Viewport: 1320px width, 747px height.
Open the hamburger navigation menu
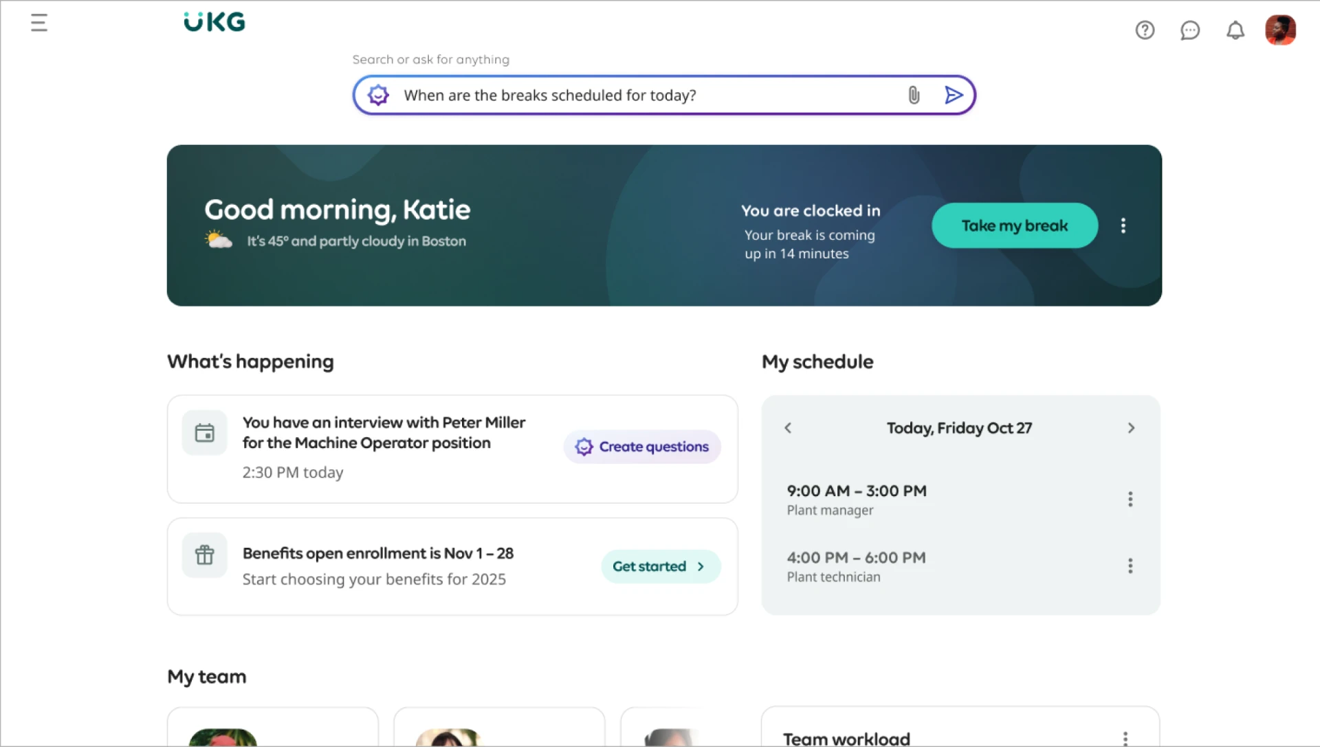click(39, 23)
